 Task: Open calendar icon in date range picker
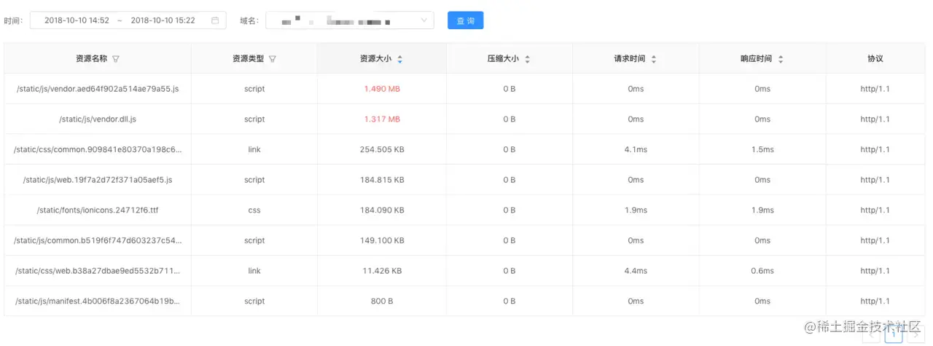215,20
